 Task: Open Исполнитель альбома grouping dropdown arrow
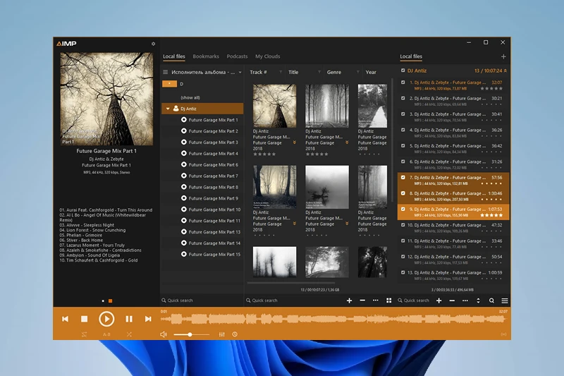(240, 73)
